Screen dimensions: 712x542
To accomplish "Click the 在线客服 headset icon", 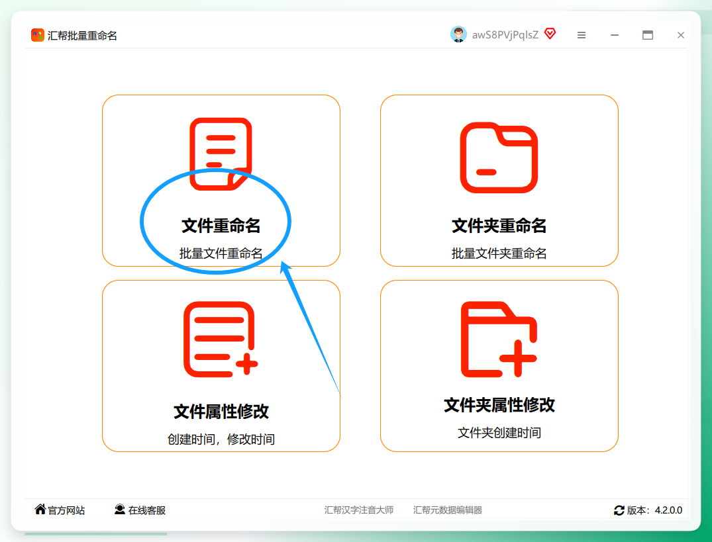I will coord(120,510).
